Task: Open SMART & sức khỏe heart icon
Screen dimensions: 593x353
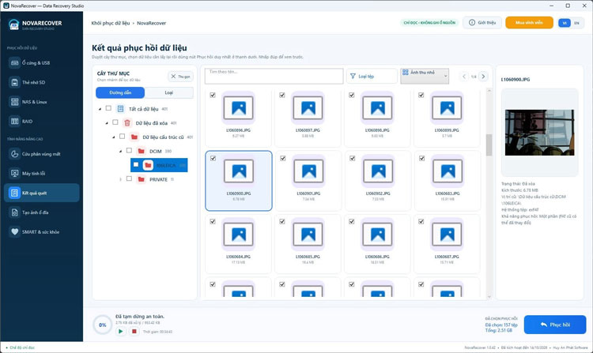Action: coord(14,232)
